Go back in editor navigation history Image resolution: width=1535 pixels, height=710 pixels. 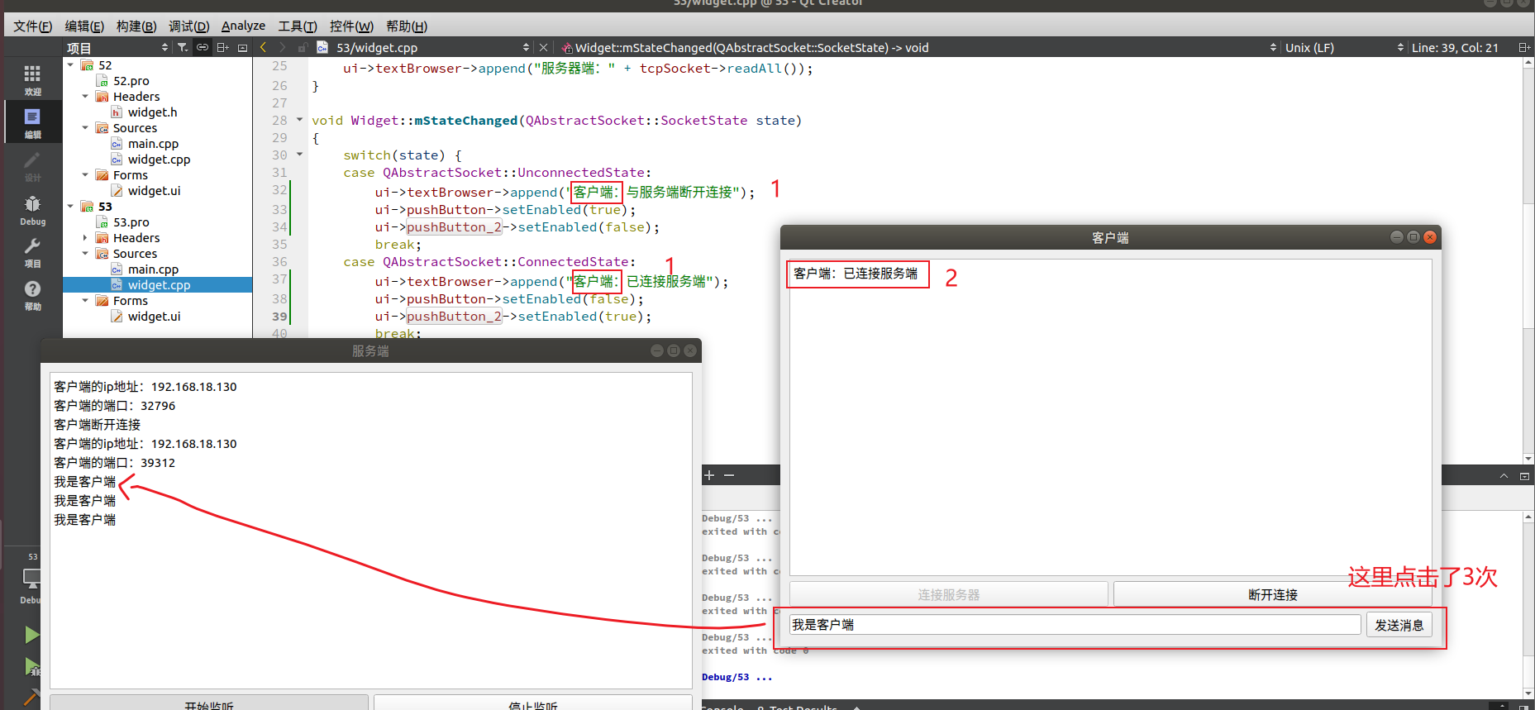263,48
